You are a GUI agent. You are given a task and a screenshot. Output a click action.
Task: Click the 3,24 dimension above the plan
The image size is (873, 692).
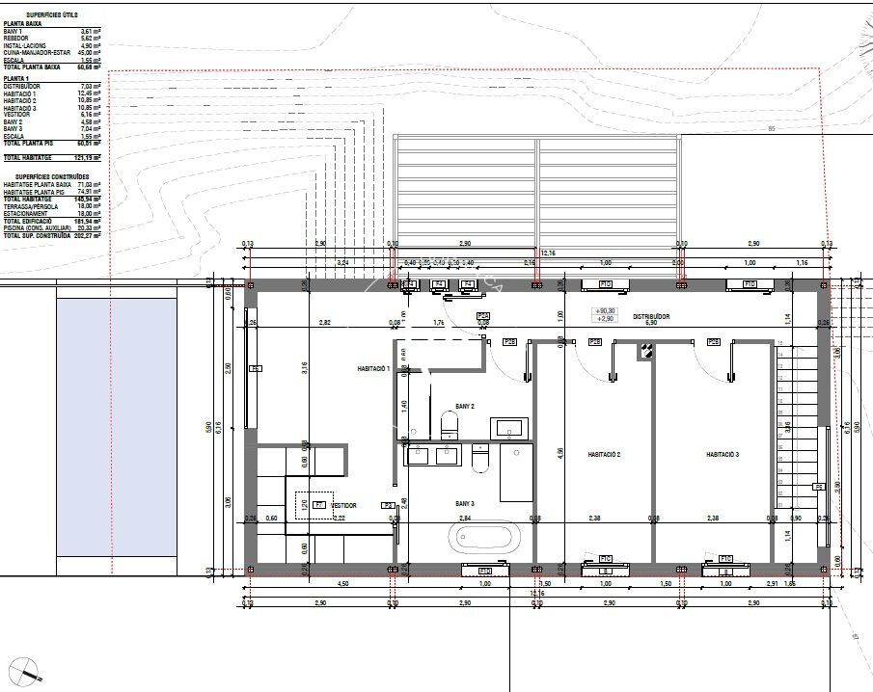pos(343,262)
